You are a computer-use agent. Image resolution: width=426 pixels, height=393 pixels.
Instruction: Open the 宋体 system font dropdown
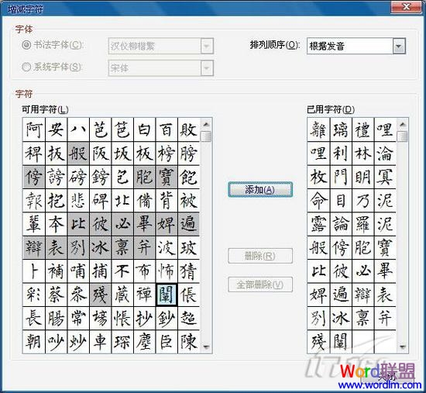[x=207, y=68]
